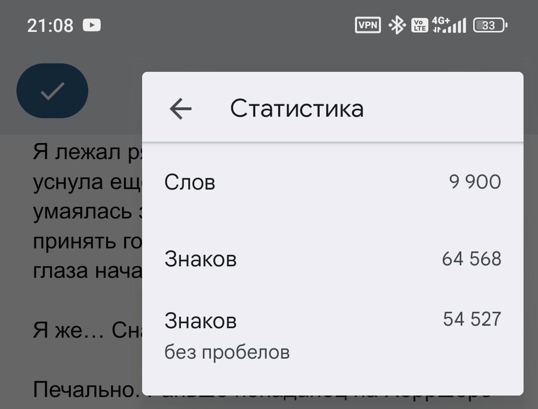
Task: Tap the VPN indicator icon
Action: point(367,25)
